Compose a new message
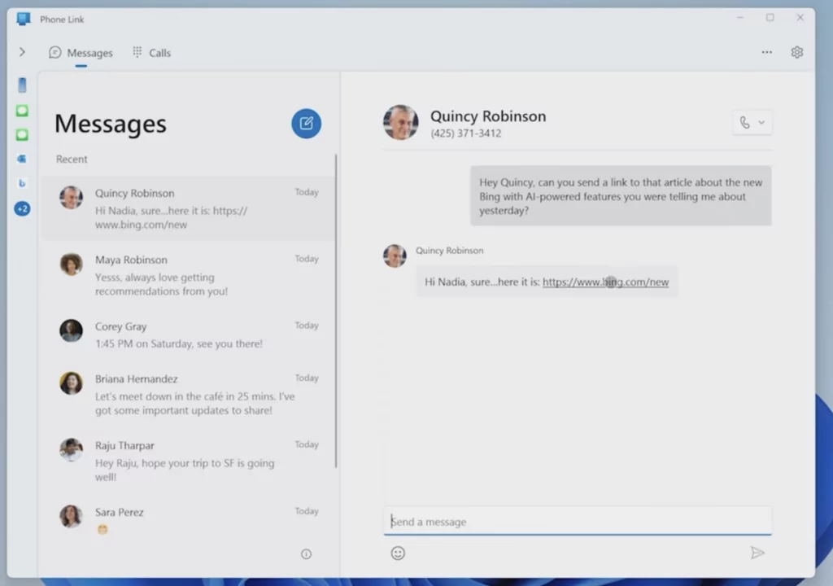Screen dimensions: 833x586 [307, 124]
